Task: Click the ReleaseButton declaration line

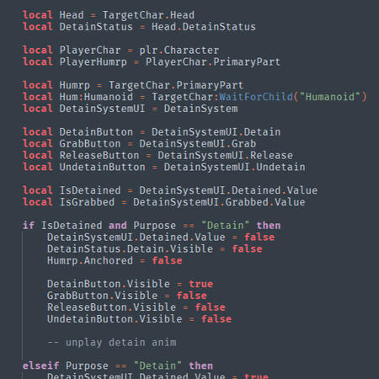Action: click(157, 156)
